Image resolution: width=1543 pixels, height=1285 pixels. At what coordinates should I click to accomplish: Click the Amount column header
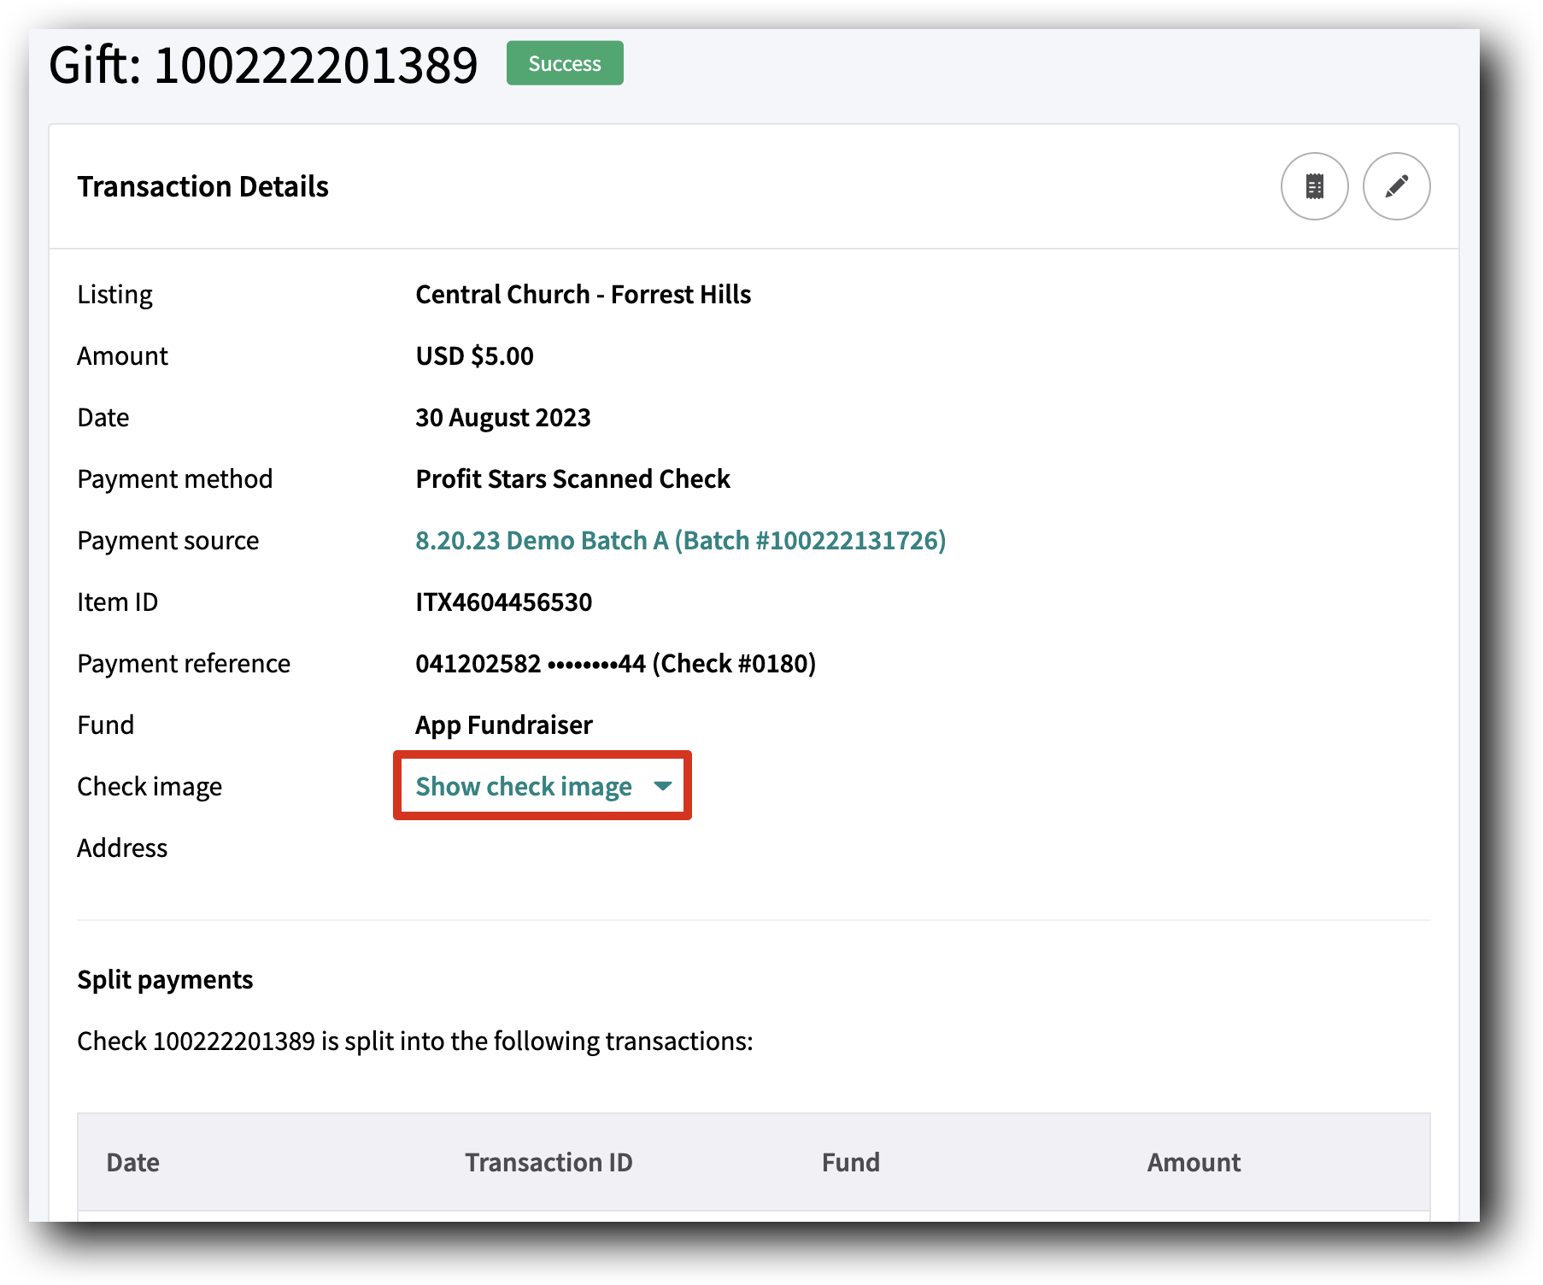[x=1193, y=1162]
